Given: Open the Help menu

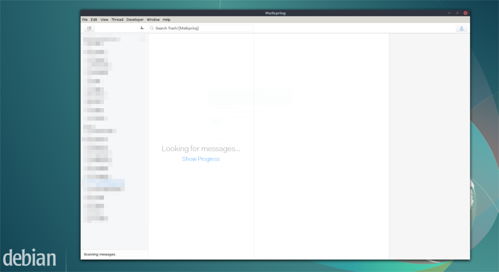Looking at the screenshot, I should pos(166,20).
